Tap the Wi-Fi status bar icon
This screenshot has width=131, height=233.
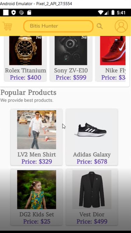pyautogui.click(x=101, y=13)
